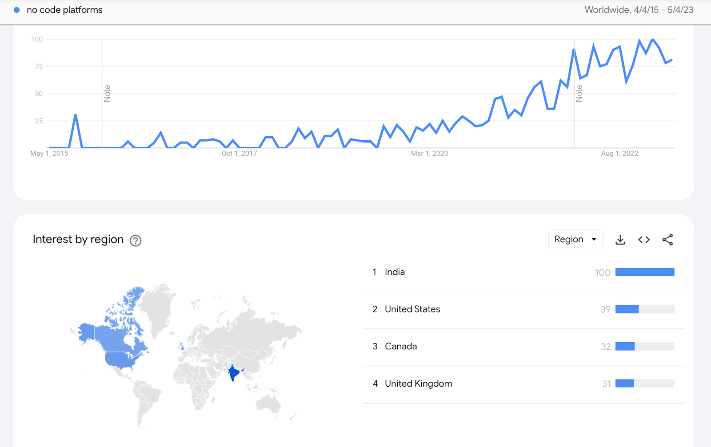Click the May 2015 spike on trend line
The image size is (711, 447).
(x=76, y=115)
